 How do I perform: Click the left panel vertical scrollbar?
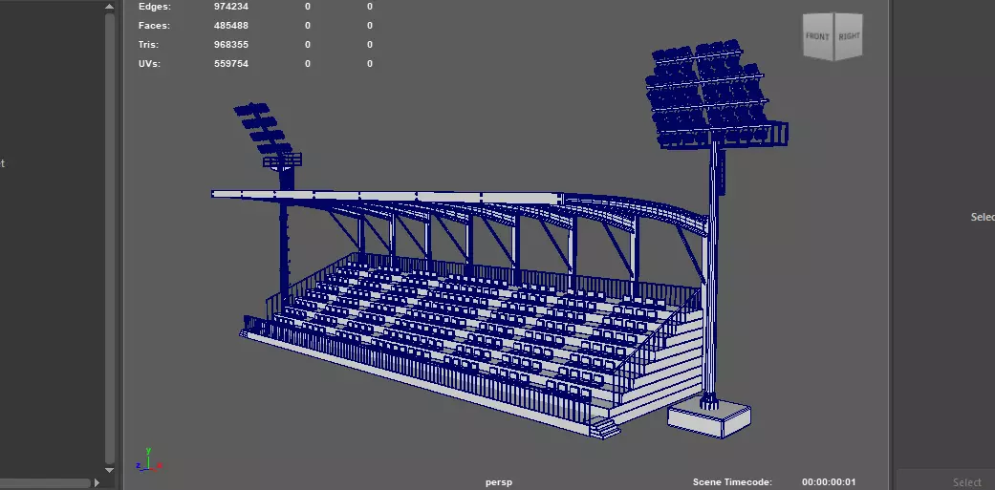[109, 238]
